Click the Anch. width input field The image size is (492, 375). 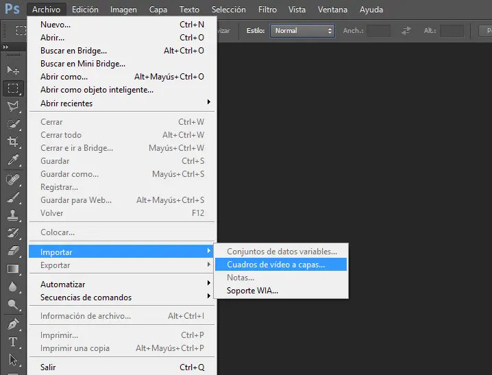379,31
